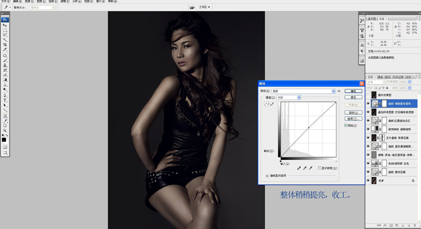This screenshot has width=421, height=229.
Task: Toggle the 预览 preview checkbox
Action: [x=346, y=125]
